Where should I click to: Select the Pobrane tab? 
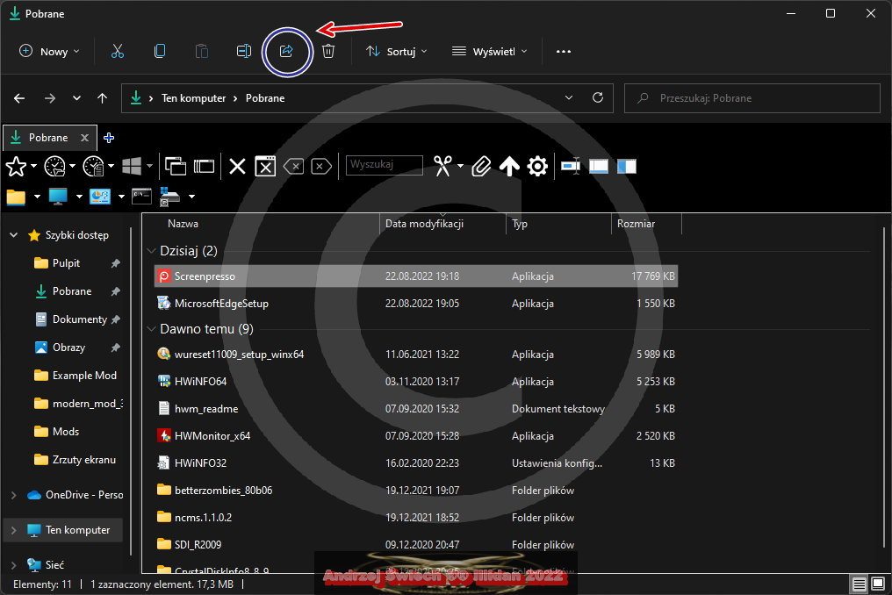click(48, 138)
